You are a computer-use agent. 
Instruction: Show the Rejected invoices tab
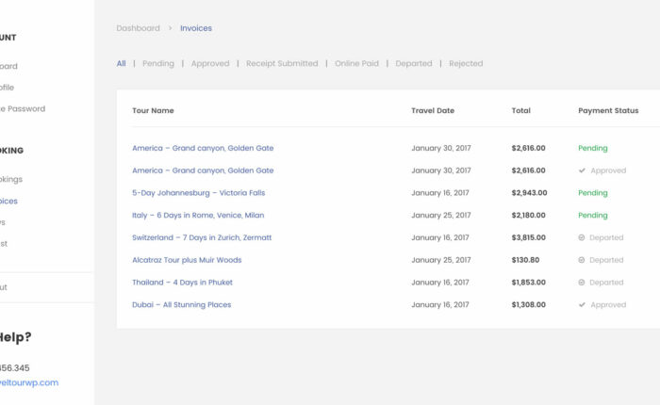(466, 64)
